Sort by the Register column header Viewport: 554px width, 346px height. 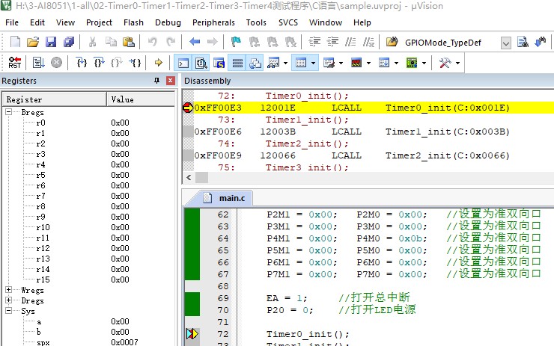[x=55, y=99]
